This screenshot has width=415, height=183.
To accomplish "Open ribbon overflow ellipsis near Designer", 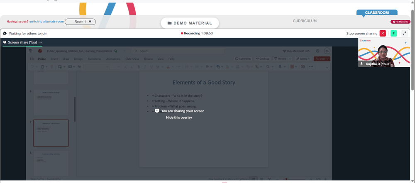I will click(x=311, y=67).
